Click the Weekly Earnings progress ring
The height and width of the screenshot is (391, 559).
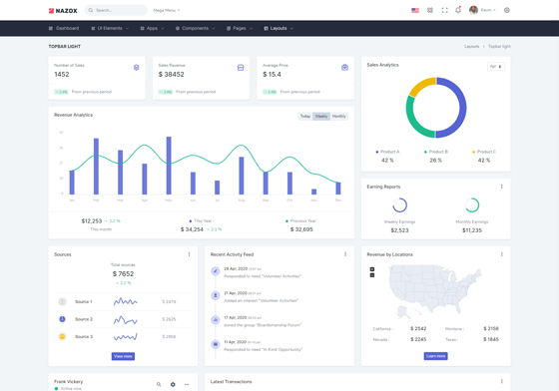point(399,205)
